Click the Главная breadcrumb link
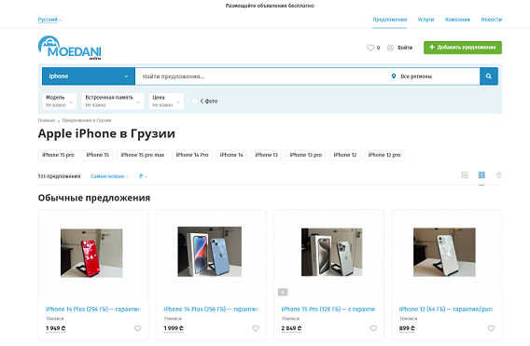The height and width of the screenshot is (346, 530). (x=47, y=120)
